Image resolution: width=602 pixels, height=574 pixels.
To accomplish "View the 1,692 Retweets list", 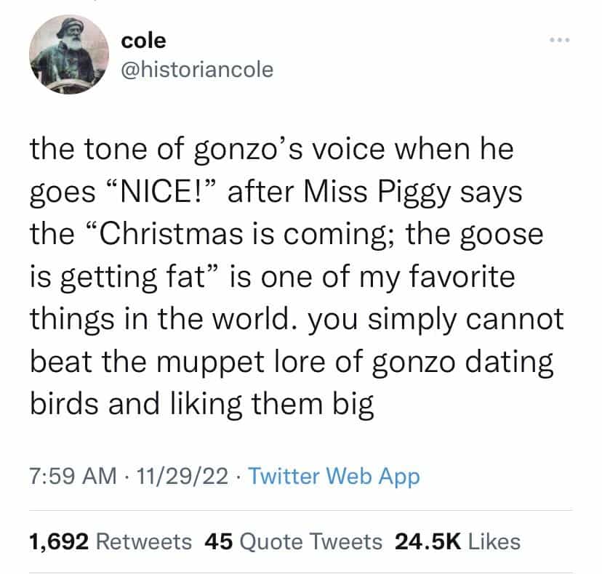I will pyautogui.click(x=109, y=541).
